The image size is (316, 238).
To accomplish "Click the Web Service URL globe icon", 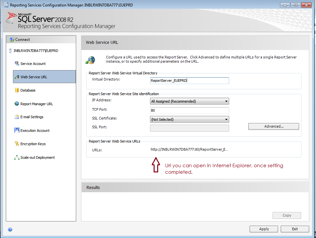I will tap(17, 77).
